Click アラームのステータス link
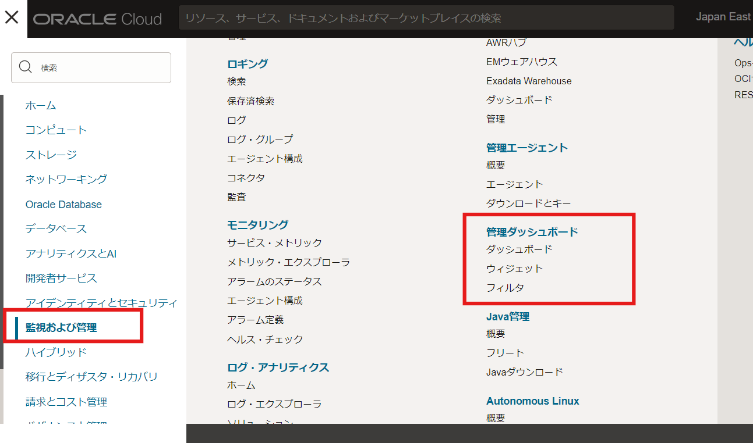753x443 pixels. pyautogui.click(x=274, y=281)
